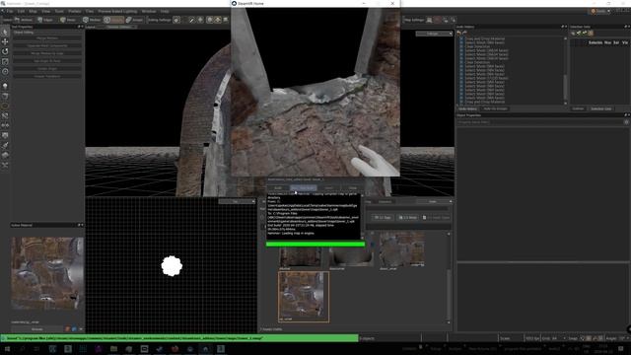Float the Active Material panel

[79, 225]
